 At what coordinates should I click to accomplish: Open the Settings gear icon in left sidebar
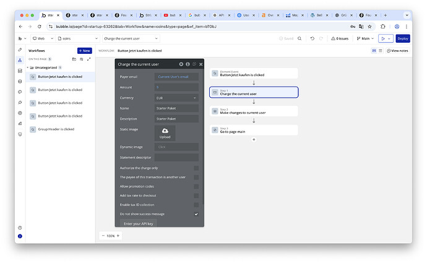point(20,113)
